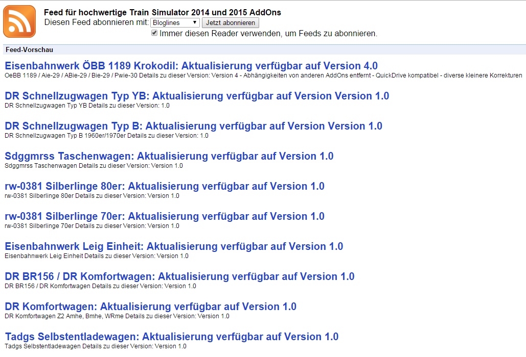Click description 'DR BR156 / DR Komfortwagen Details'
This screenshot has height=357, width=526.
(100, 286)
